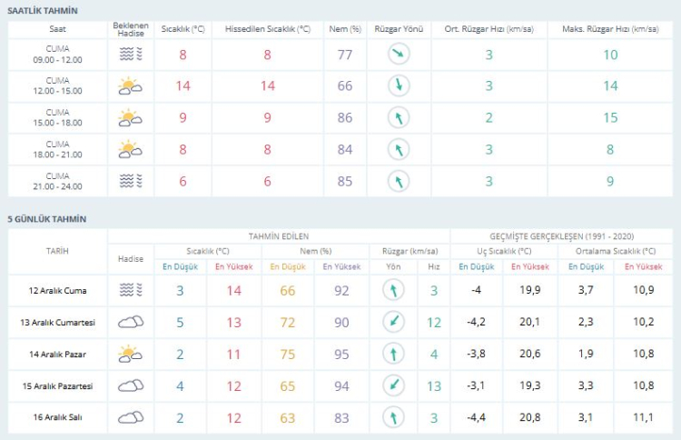
Task: Click the cloudy icon for 13 Aralık Cumartesi
Action: (x=131, y=322)
